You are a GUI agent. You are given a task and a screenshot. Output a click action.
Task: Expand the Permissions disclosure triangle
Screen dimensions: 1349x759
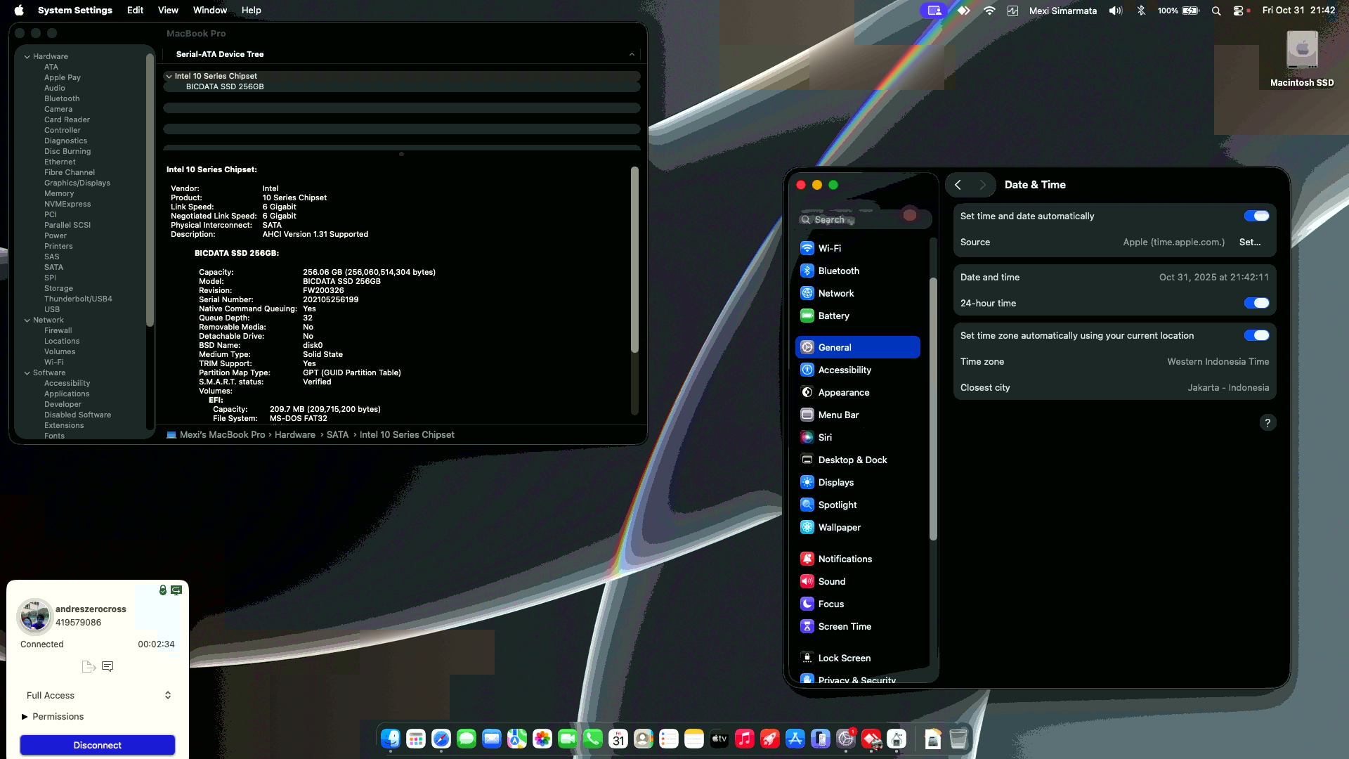pos(25,716)
